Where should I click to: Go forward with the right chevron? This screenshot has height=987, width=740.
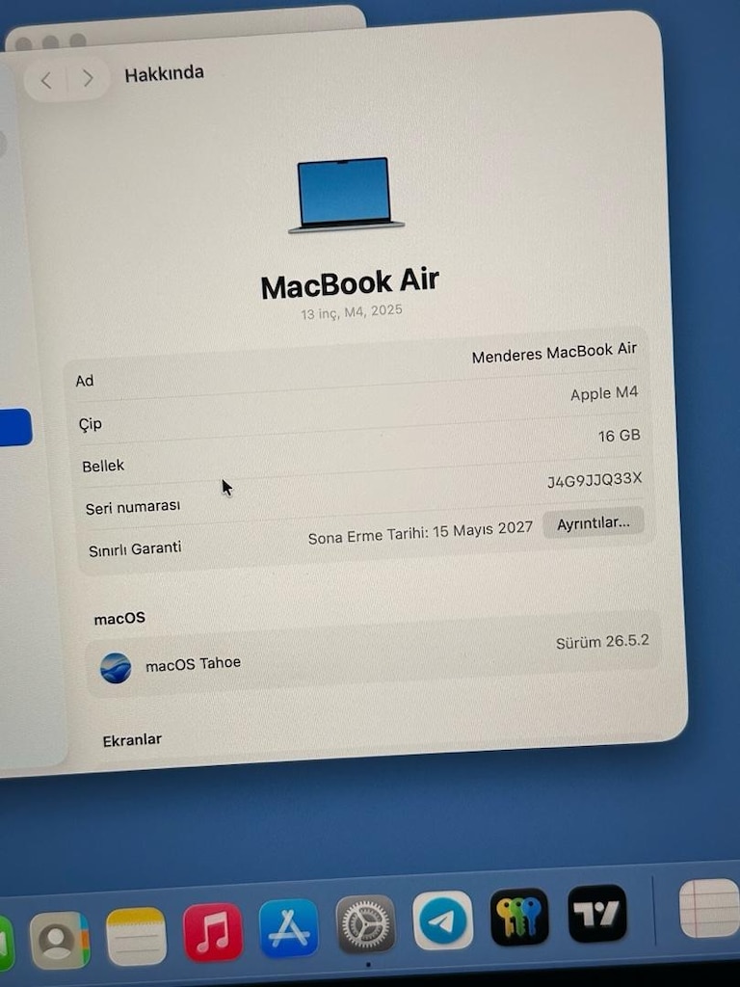click(x=88, y=78)
